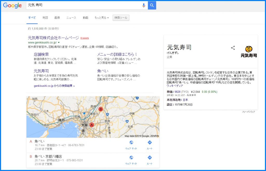Click the stock code 9828 link

[177, 92]
